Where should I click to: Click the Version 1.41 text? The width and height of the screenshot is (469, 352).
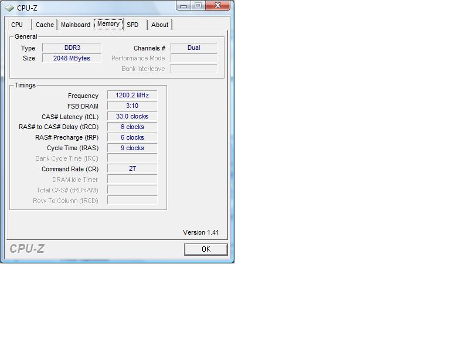pyautogui.click(x=200, y=232)
